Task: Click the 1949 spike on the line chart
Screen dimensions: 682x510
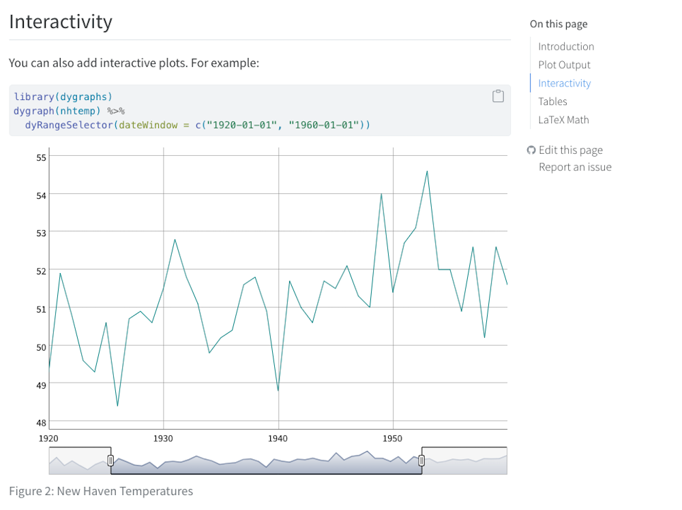Action: point(381,195)
